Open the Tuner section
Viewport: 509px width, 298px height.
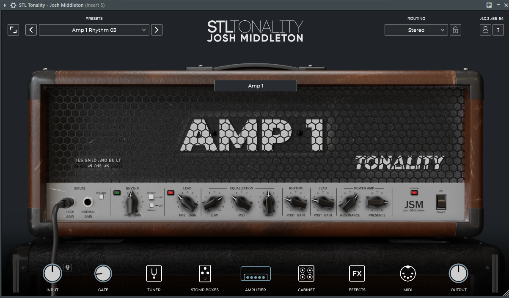[154, 273]
